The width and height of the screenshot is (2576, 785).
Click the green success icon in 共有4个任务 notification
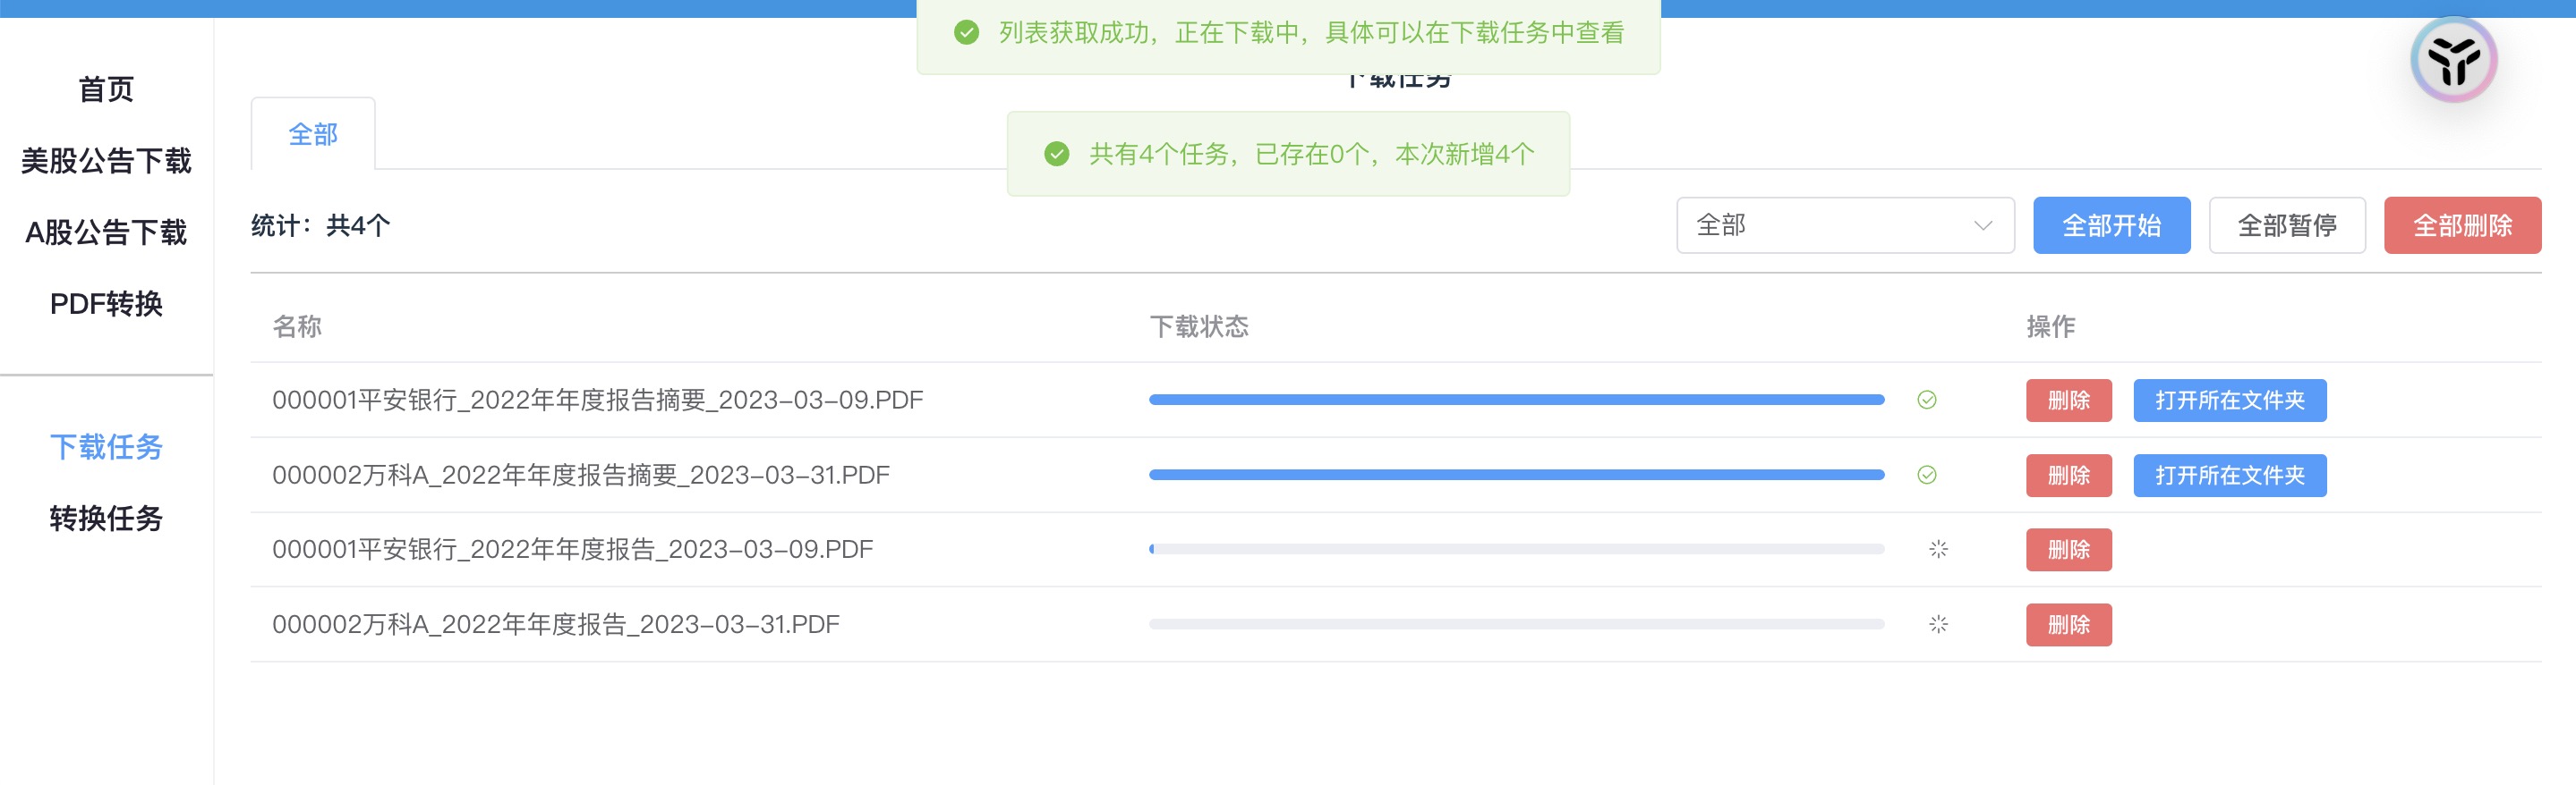1056,154
